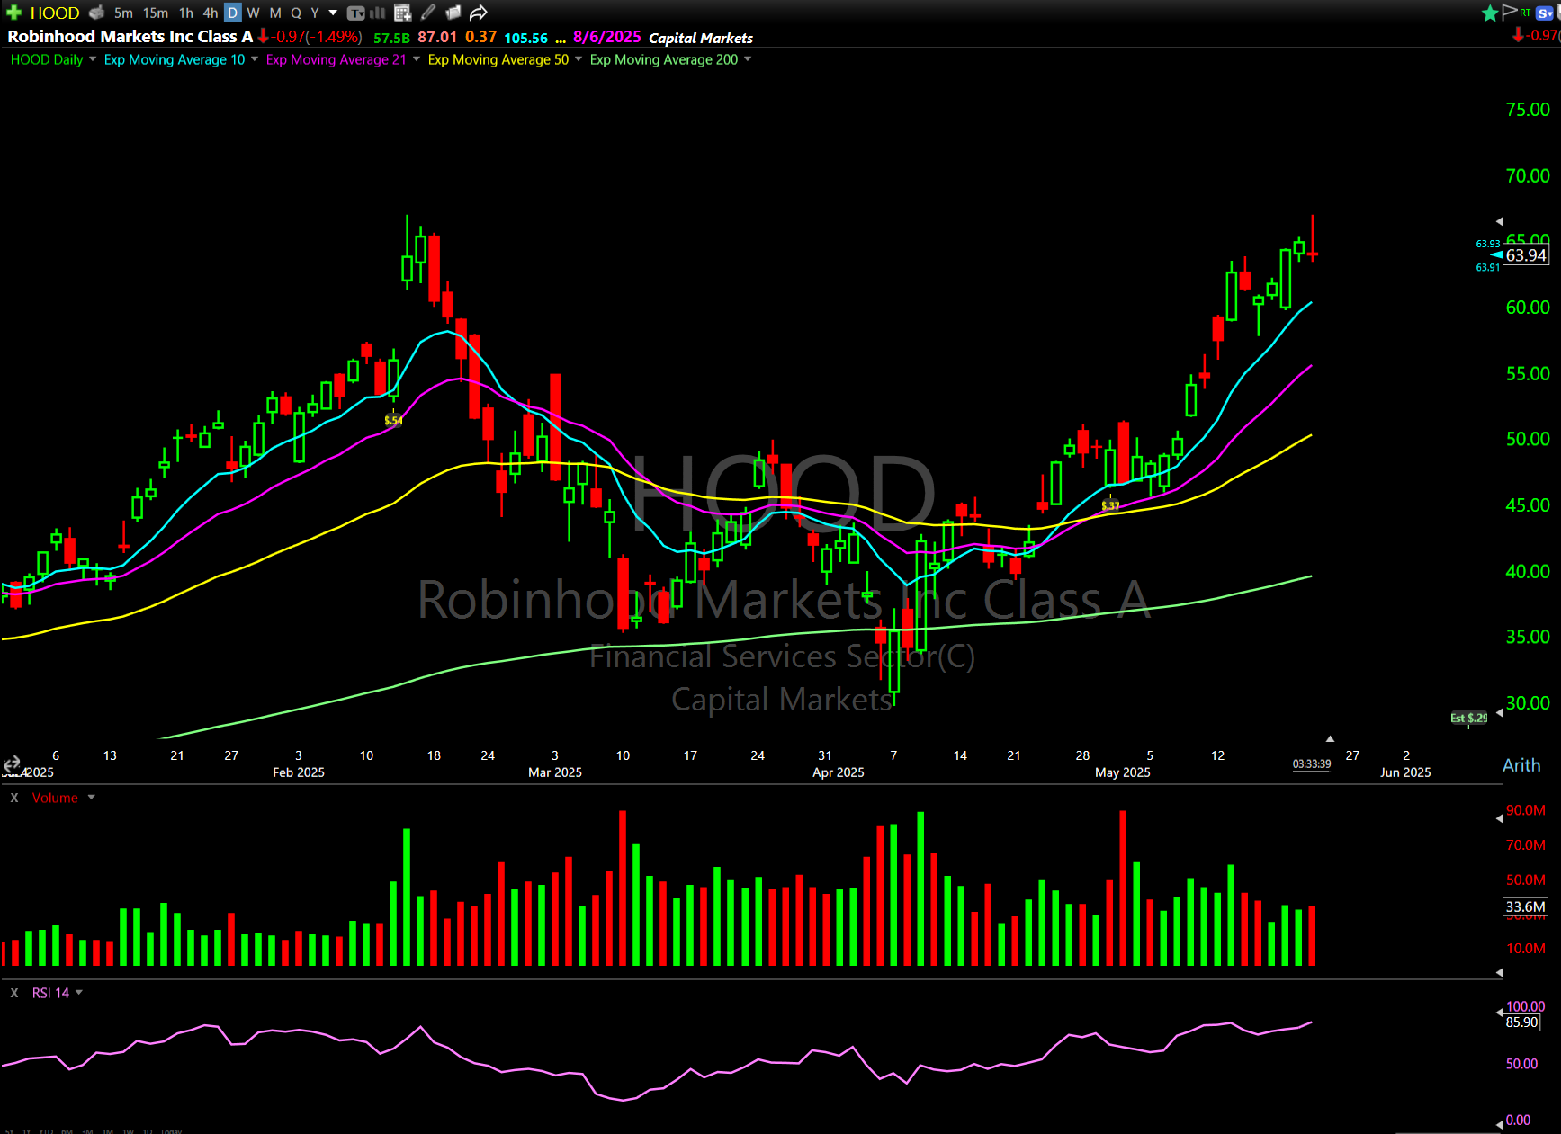Select the Monthly (M) timeframe
The image size is (1561, 1134).
(x=275, y=13)
